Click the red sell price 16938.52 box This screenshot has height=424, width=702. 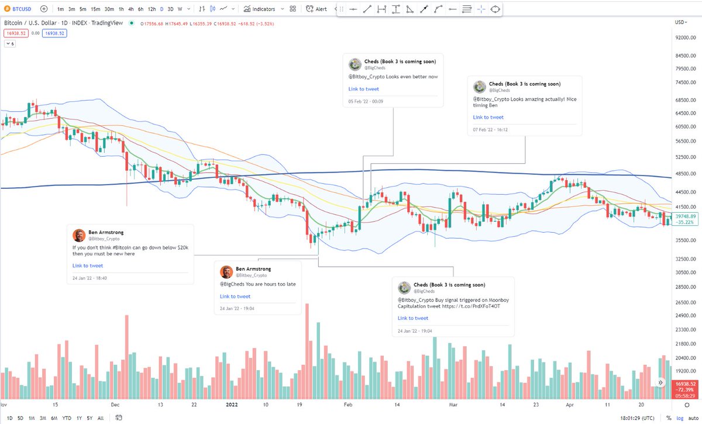tap(15, 33)
